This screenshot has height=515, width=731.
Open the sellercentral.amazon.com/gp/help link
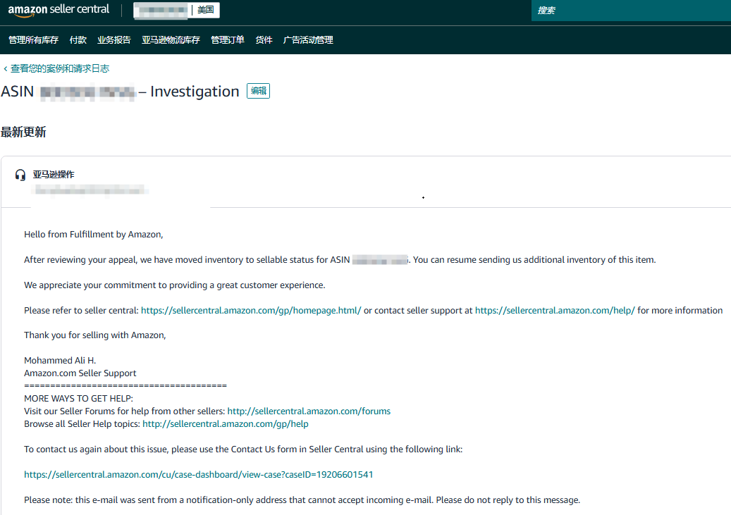(225, 423)
